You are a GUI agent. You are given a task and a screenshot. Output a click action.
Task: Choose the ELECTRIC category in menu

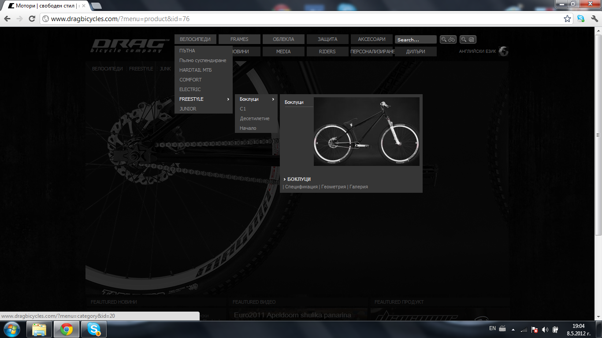click(x=190, y=89)
